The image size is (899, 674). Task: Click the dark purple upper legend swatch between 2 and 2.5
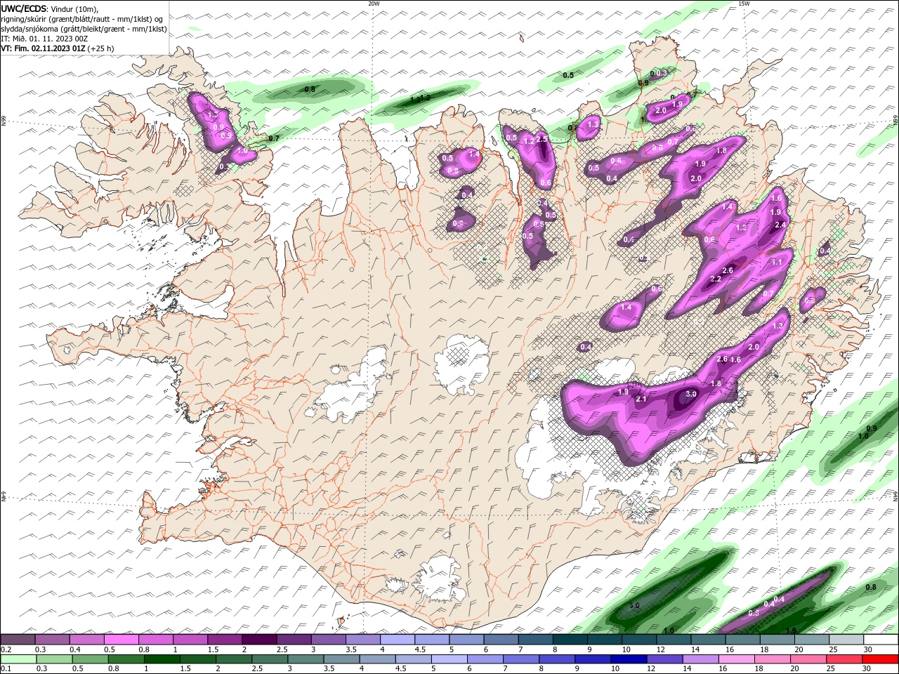(259, 640)
